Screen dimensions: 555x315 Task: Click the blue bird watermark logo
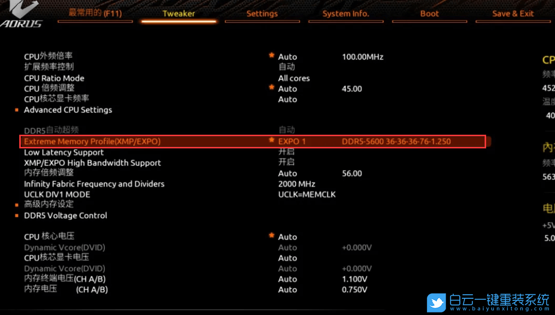pos(436,302)
